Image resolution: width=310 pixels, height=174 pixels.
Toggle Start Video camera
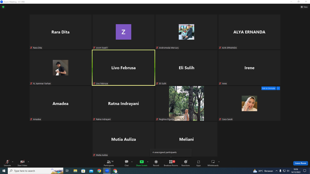click(22, 163)
